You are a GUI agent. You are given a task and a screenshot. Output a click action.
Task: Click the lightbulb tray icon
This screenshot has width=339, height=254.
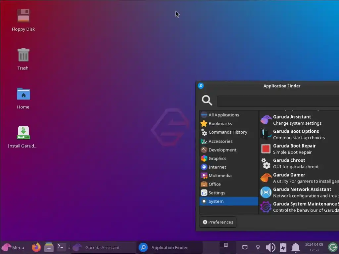point(258,247)
